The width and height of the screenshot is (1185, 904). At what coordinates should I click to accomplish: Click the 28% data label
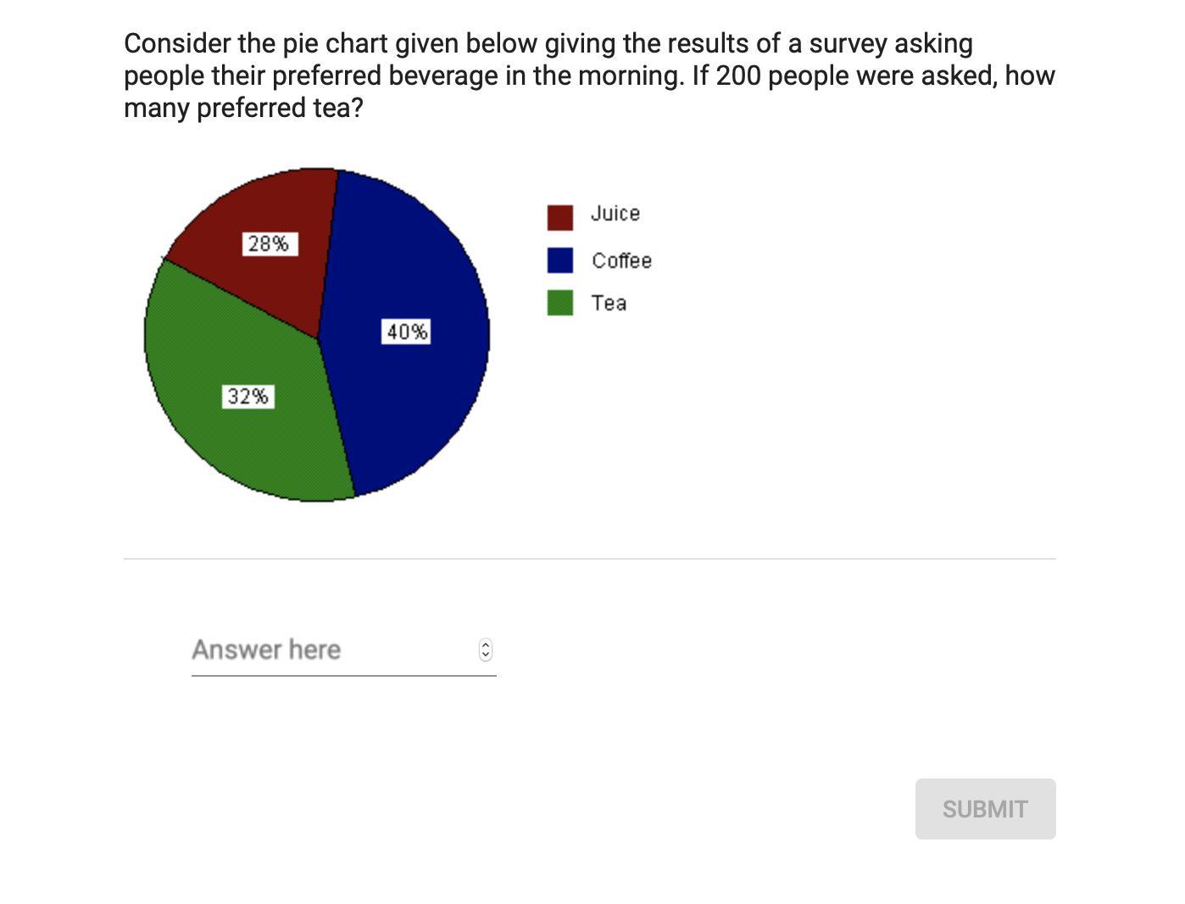pos(269,244)
